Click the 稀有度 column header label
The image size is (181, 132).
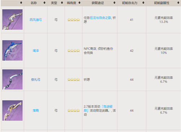71,3
